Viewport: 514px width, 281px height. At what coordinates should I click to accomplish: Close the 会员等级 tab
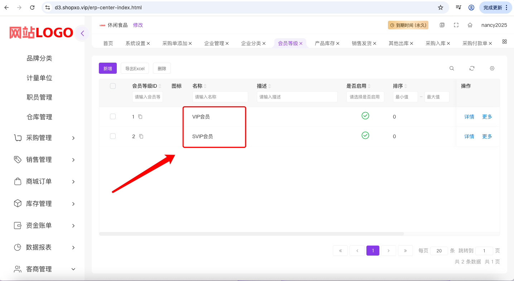[x=301, y=43]
